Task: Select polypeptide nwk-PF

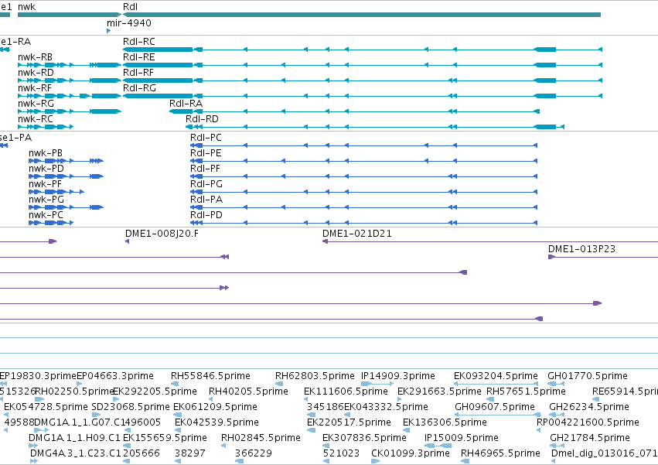Action: tap(45, 184)
